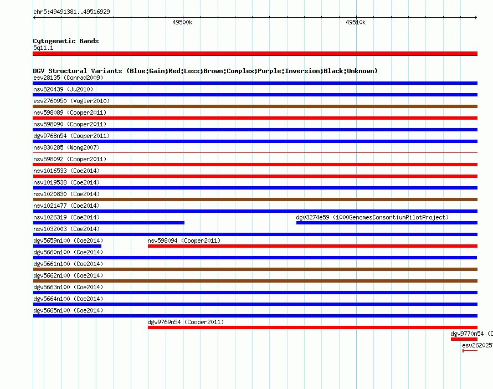
Task: Click the red 5q11.1 cytogenetic band bar
Action: [255, 54]
